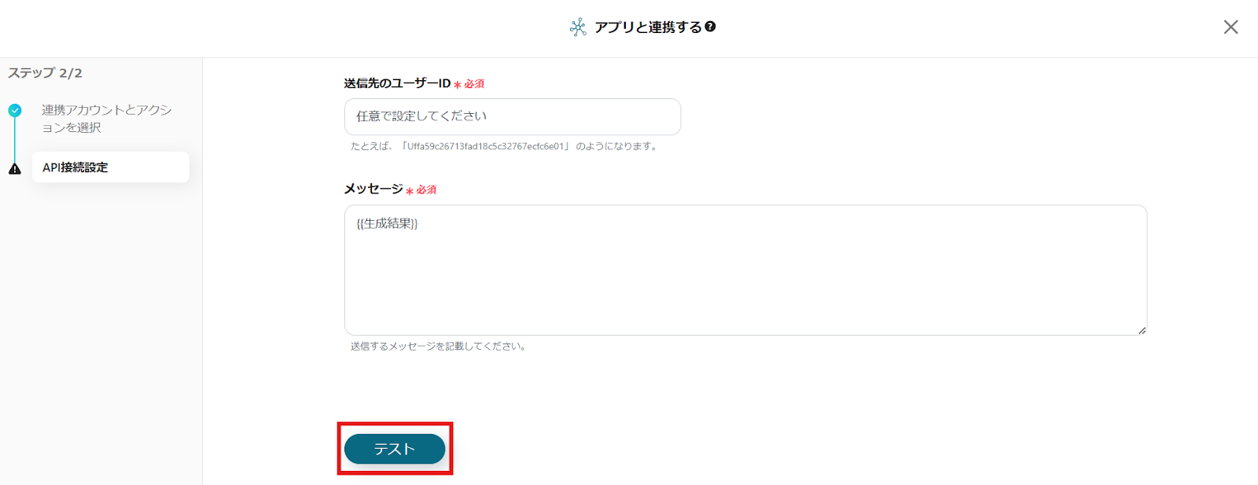Click the テスト button

(x=395, y=449)
